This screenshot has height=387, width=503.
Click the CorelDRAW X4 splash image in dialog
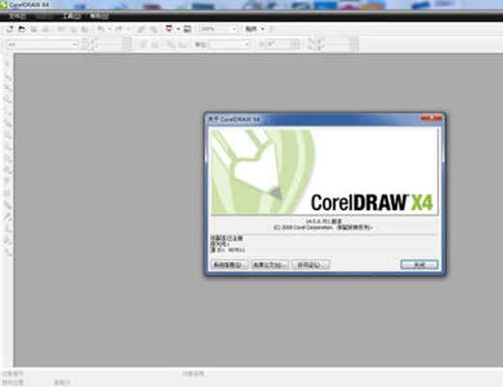click(323, 171)
